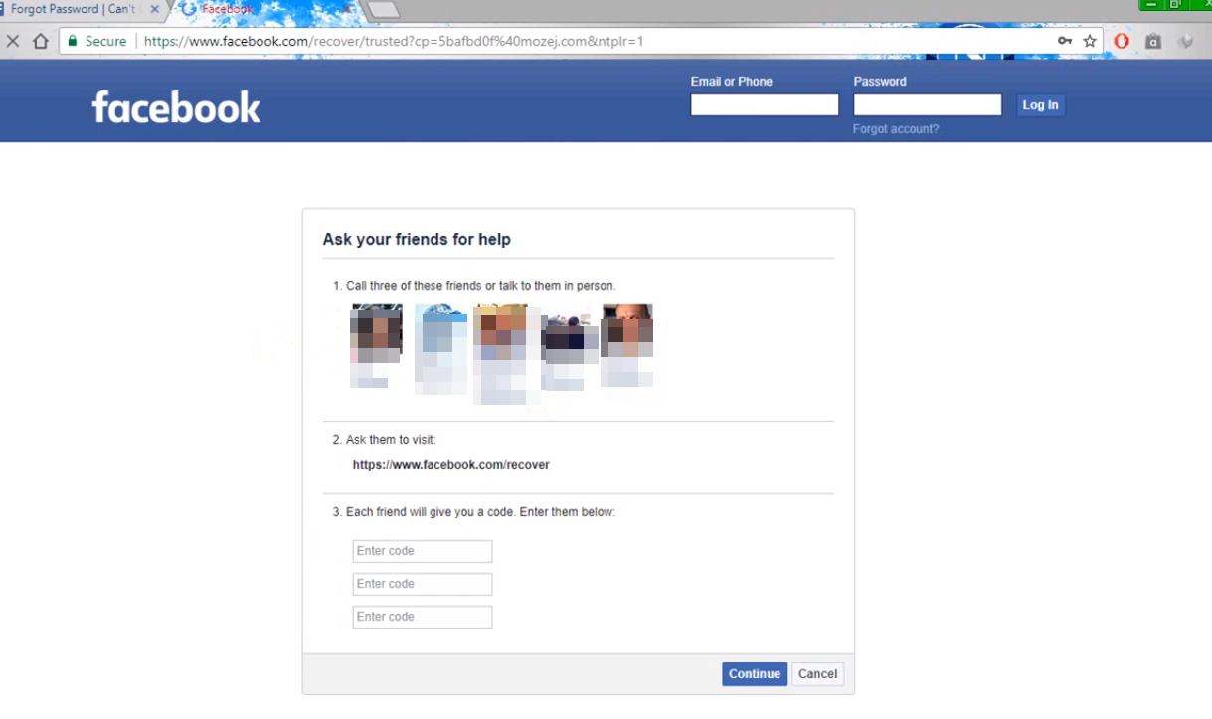This screenshot has height=719, width=1212.
Task: Open the Forgot account? link
Action: (x=896, y=129)
